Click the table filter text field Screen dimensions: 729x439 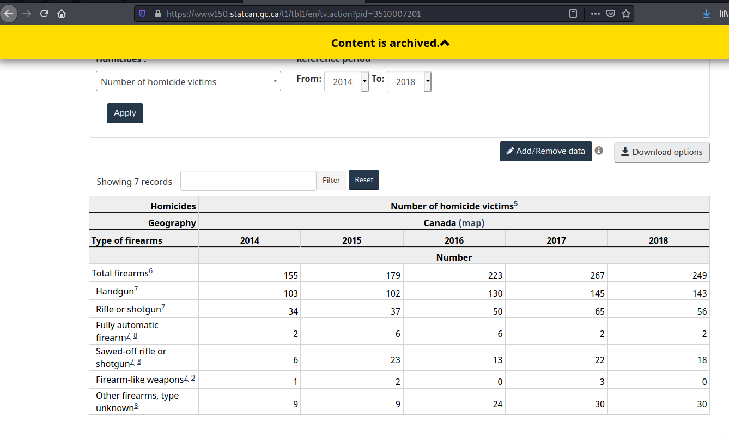point(248,181)
